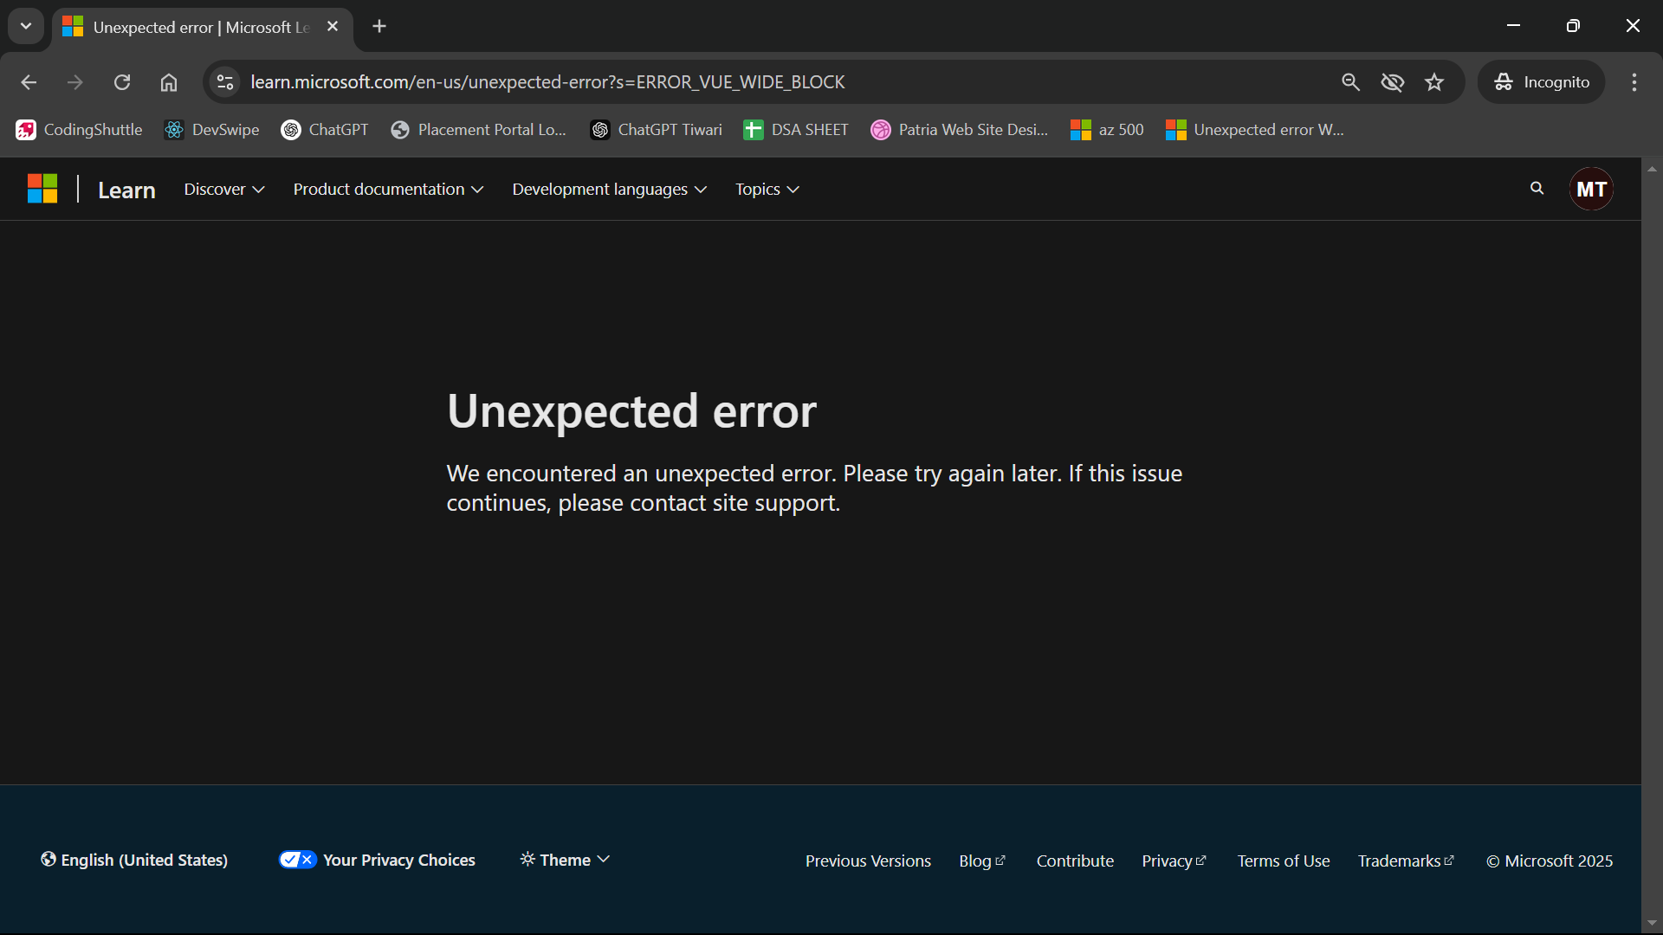The image size is (1663, 935).
Task: Open the Topics menu
Action: [x=766, y=188]
